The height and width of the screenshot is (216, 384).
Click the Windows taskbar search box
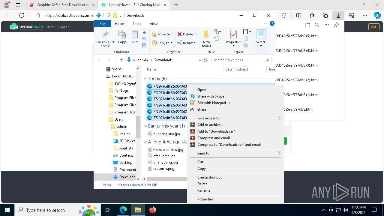click(x=58, y=210)
